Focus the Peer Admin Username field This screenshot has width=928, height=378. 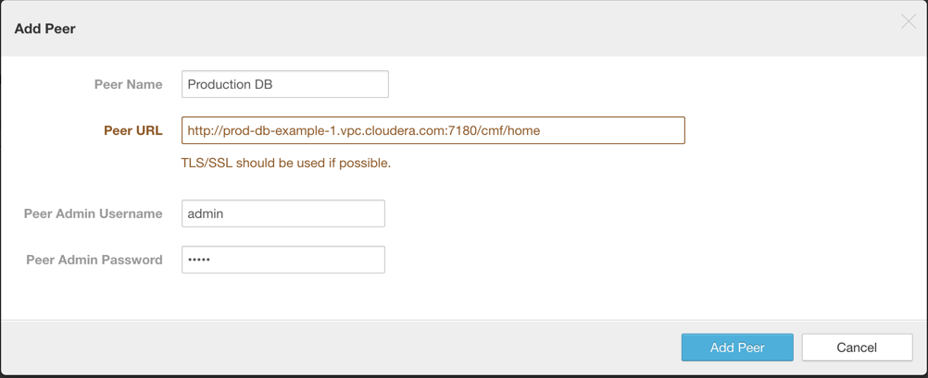click(x=282, y=213)
